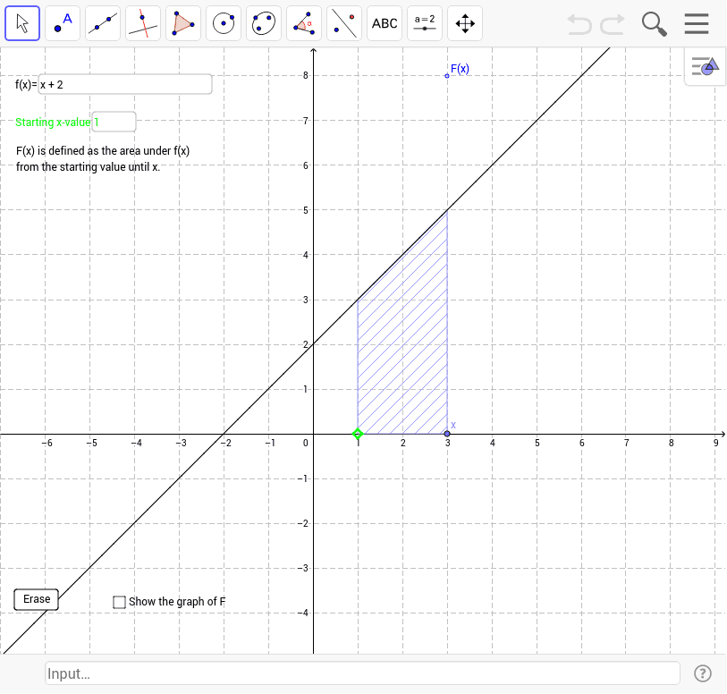This screenshot has width=727, height=694.
Task: Select the Move arrow tool
Action: point(22,23)
